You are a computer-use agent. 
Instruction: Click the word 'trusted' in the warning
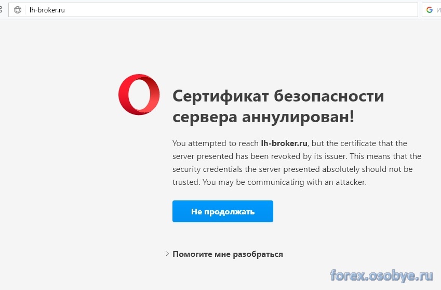tap(186, 182)
